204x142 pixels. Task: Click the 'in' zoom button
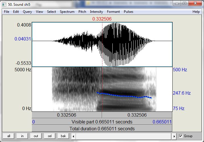click(x=22, y=136)
